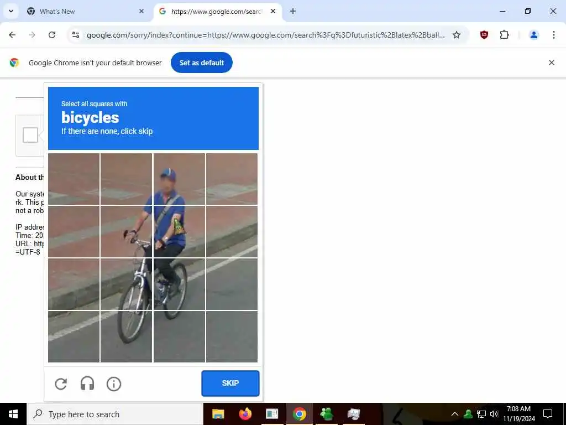The height and width of the screenshot is (425, 566).
Task: Open the Chrome profile avatar icon
Action: (x=533, y=35)
